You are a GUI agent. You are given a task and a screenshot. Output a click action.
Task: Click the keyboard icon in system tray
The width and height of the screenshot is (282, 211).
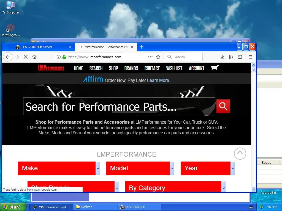tap(251, 207)
